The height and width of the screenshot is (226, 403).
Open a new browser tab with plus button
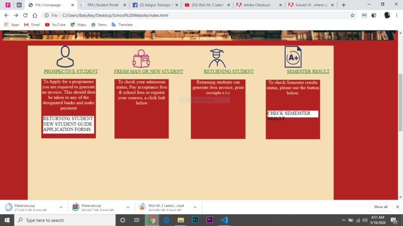(x=343, y=5)
